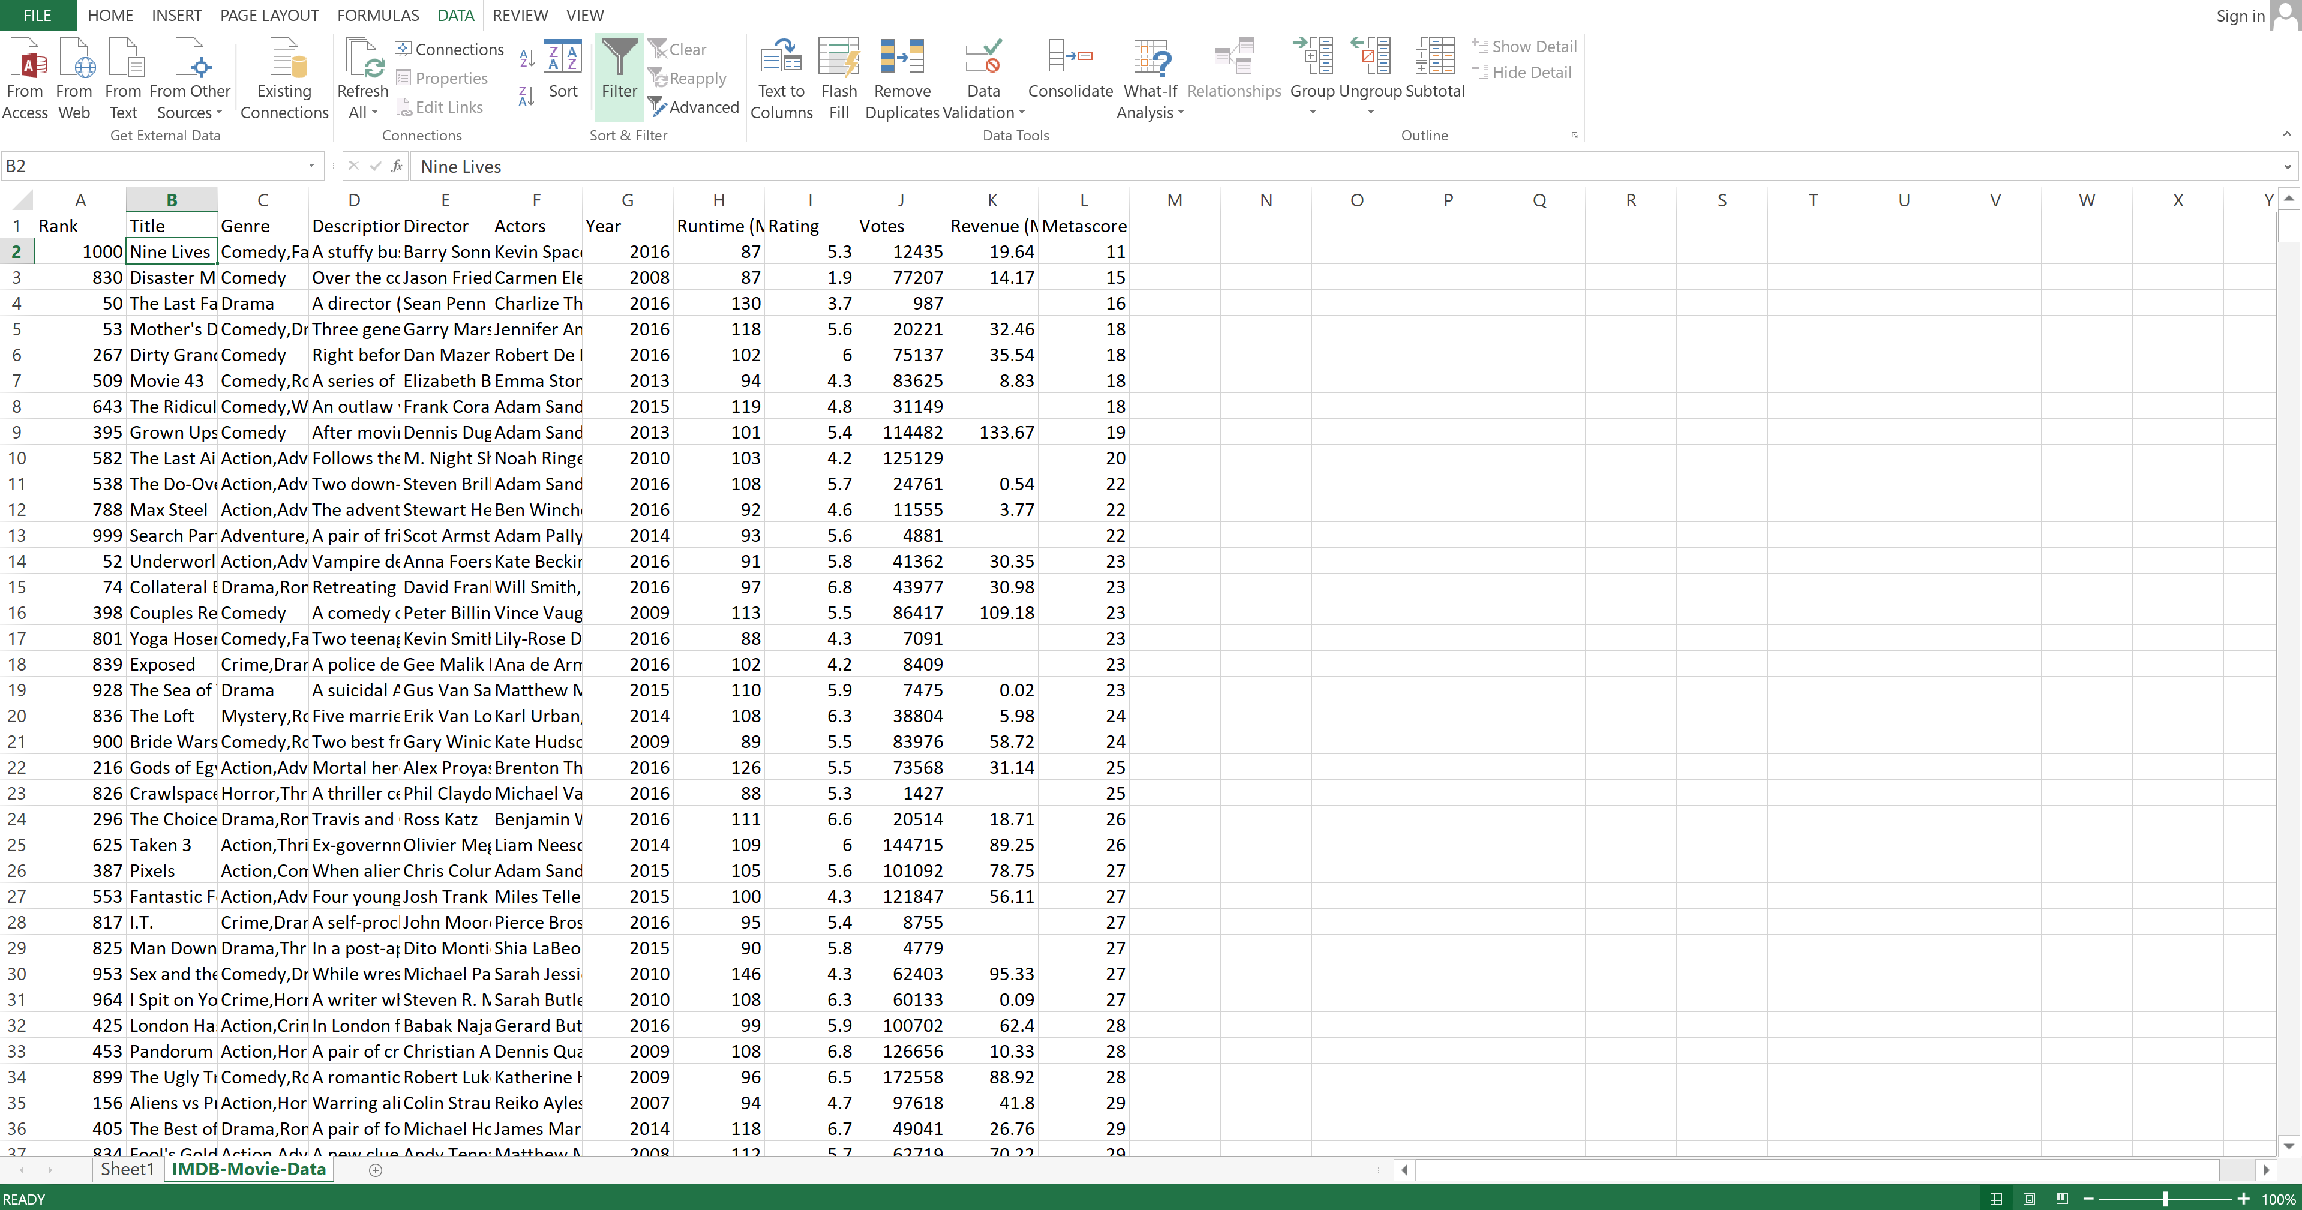Viewport: 2302px width, 1210px height.
Task: Switch to Normal view
Action: (x=1997, y=1199)
